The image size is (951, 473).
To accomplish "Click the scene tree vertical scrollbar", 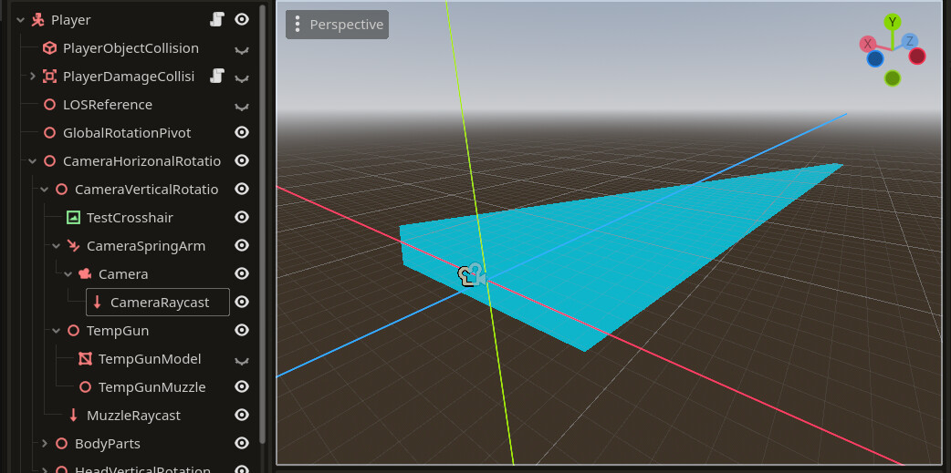I will coord(262,224).
